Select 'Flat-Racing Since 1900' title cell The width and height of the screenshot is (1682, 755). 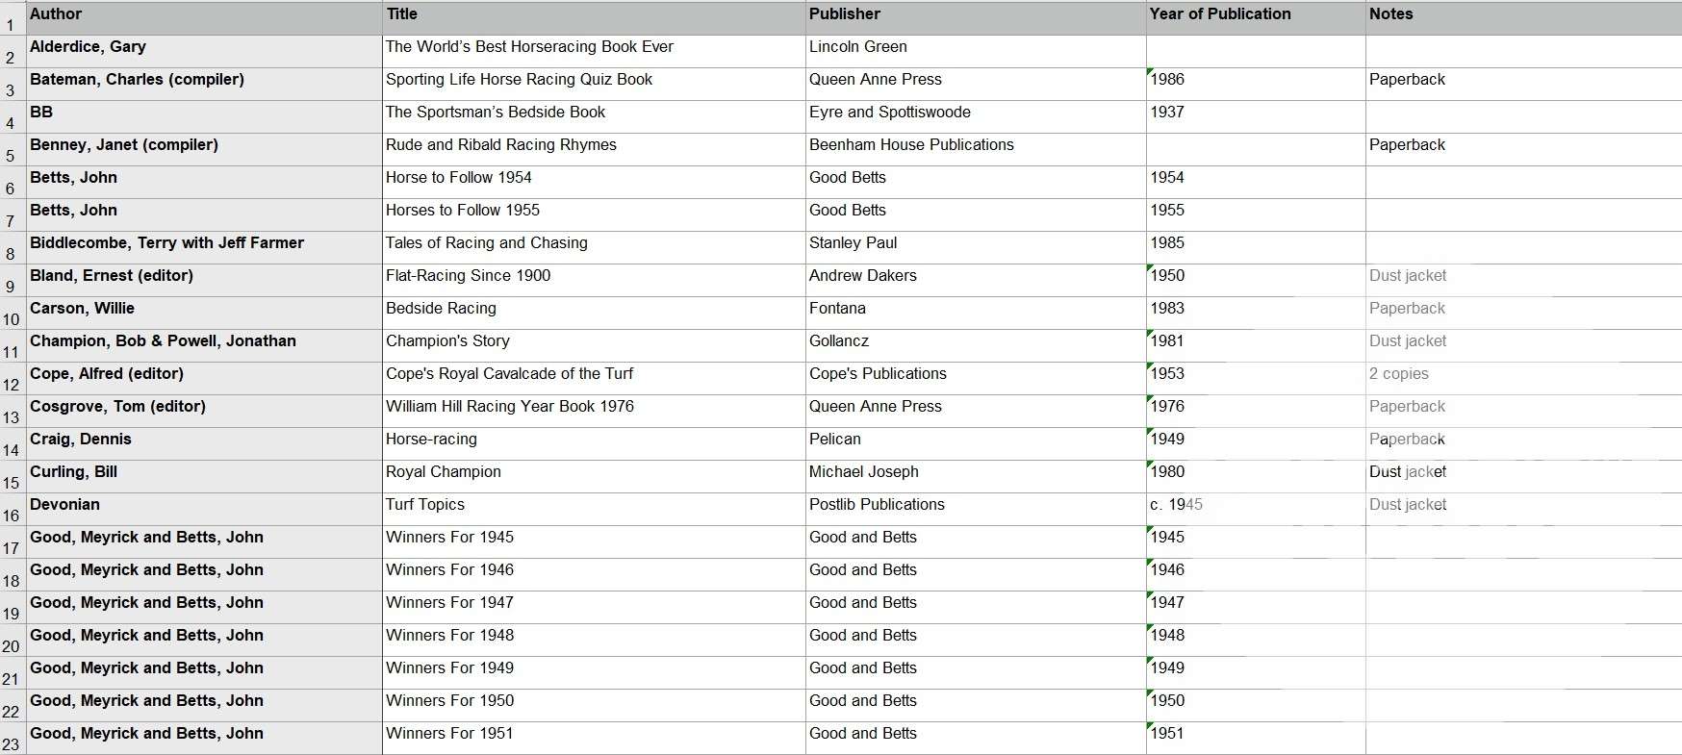click(x=594, y=281)
